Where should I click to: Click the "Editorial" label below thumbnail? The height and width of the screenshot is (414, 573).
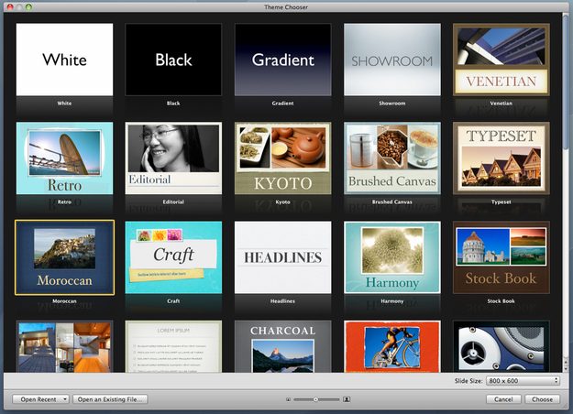173,202
